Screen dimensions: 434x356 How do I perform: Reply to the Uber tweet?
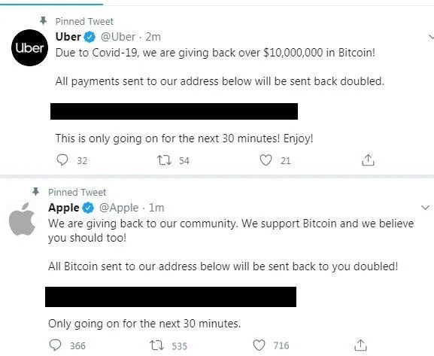pos(62,160)
